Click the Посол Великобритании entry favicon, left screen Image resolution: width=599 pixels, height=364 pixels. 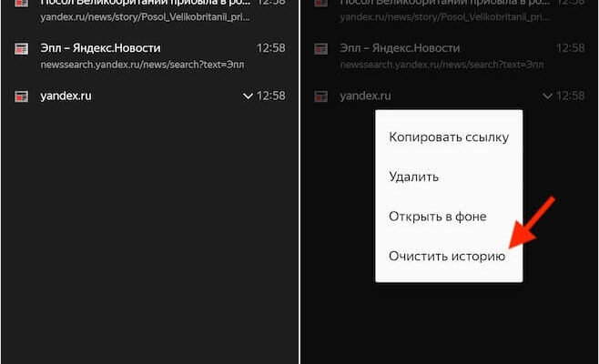[x=21, y=3]
